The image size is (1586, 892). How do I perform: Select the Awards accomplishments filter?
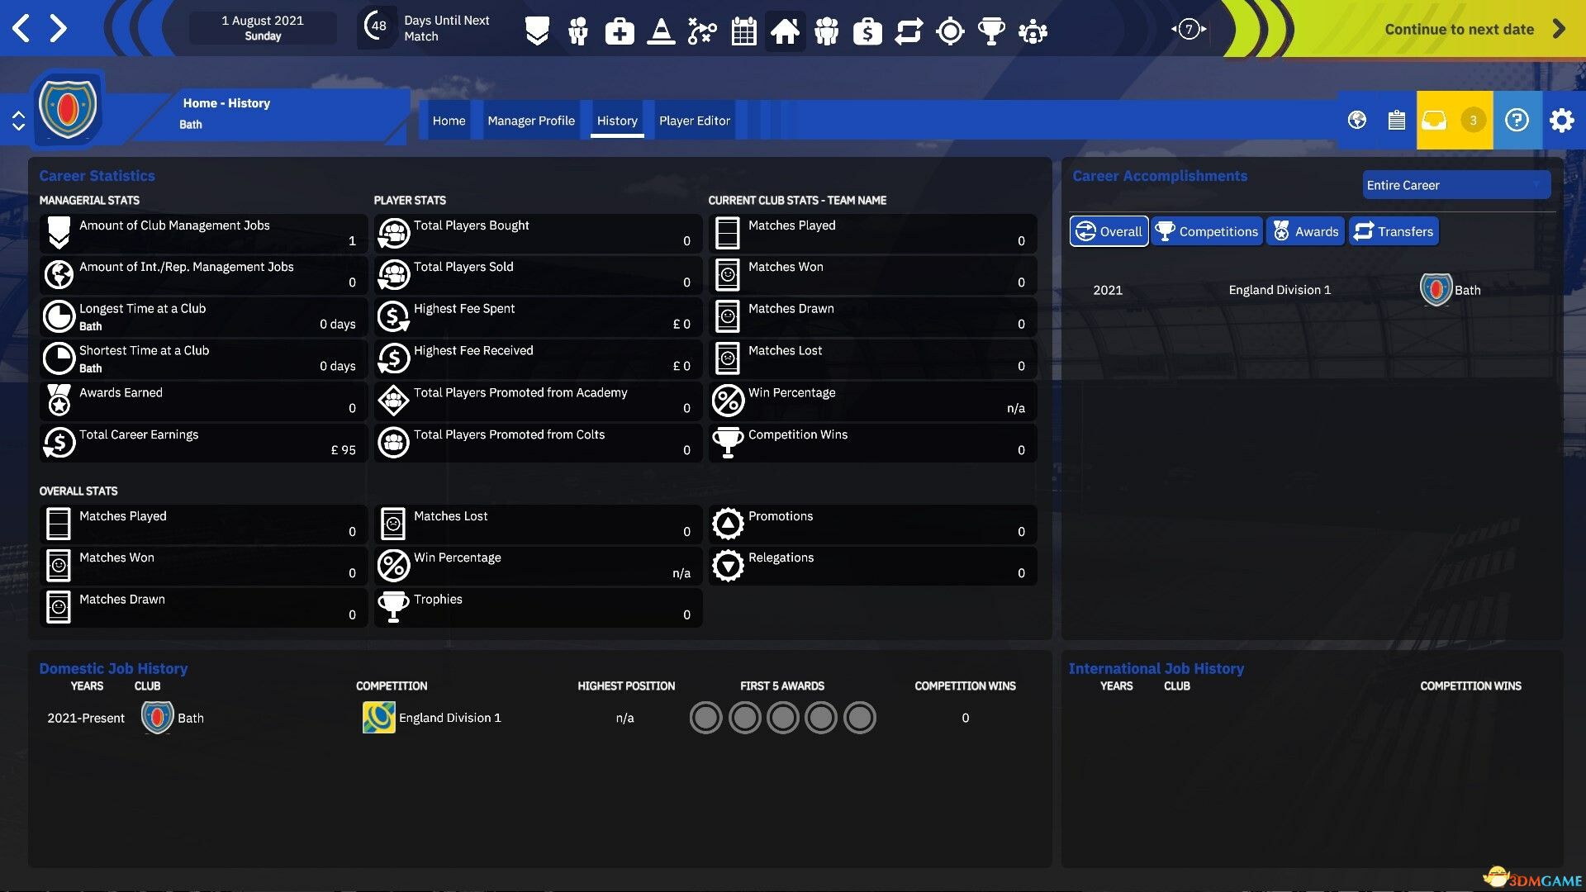point(1306,231)
